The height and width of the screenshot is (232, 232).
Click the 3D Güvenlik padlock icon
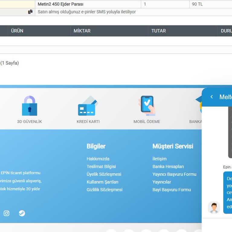pyautogui.click(x=29, y=106)
